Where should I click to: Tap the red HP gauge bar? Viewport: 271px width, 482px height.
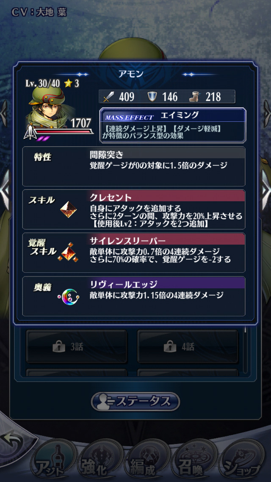[64, 132]
